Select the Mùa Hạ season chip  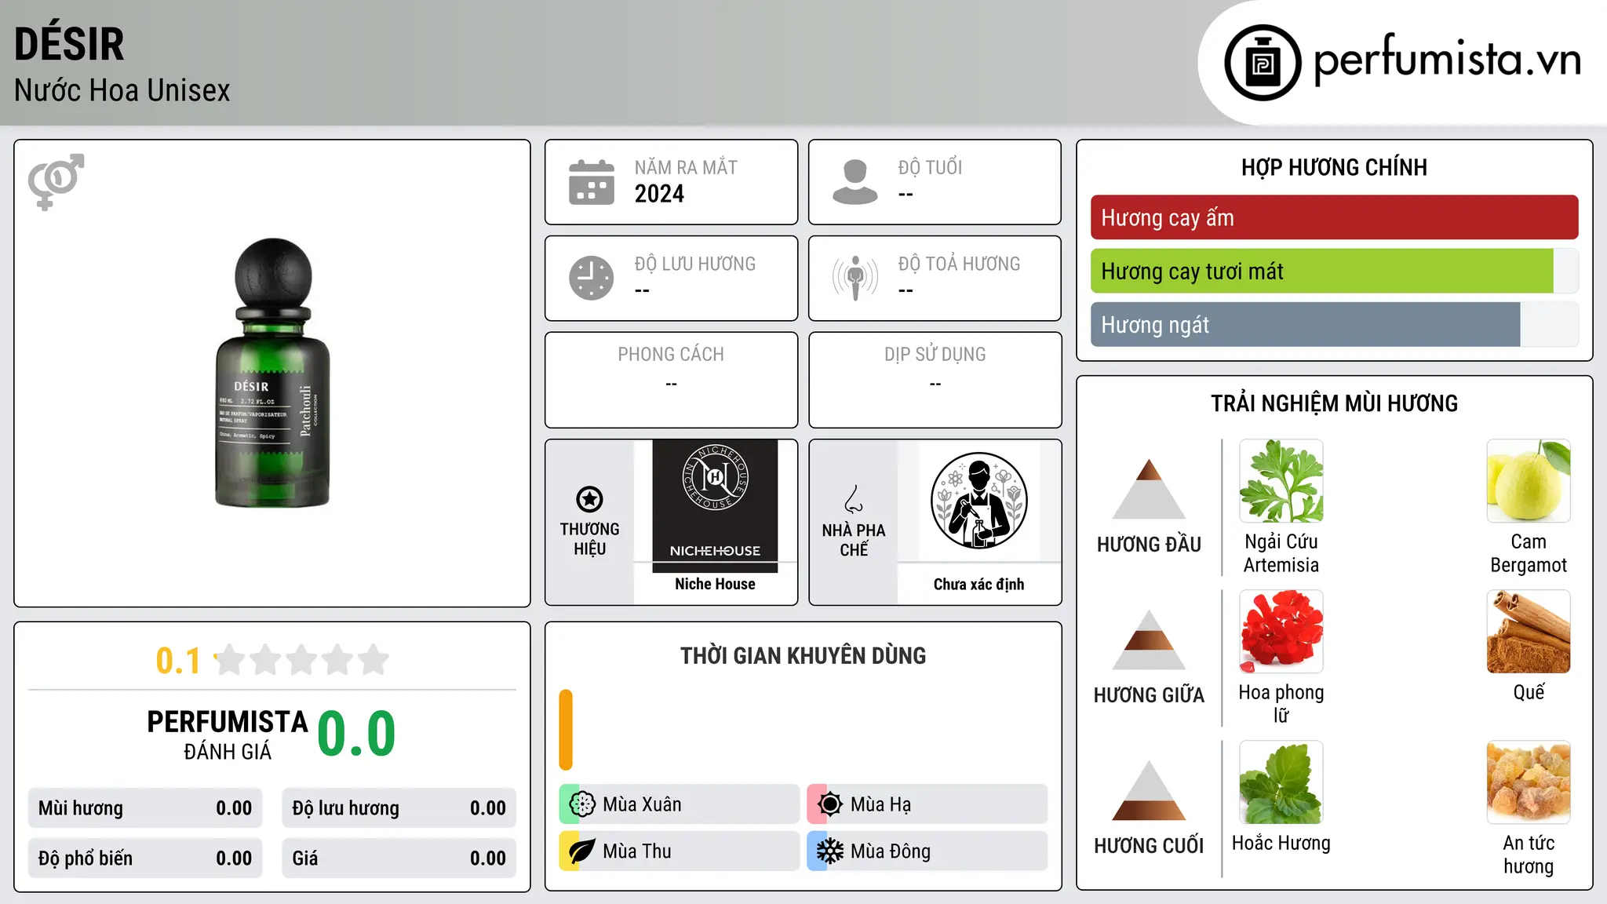(927, 804)
